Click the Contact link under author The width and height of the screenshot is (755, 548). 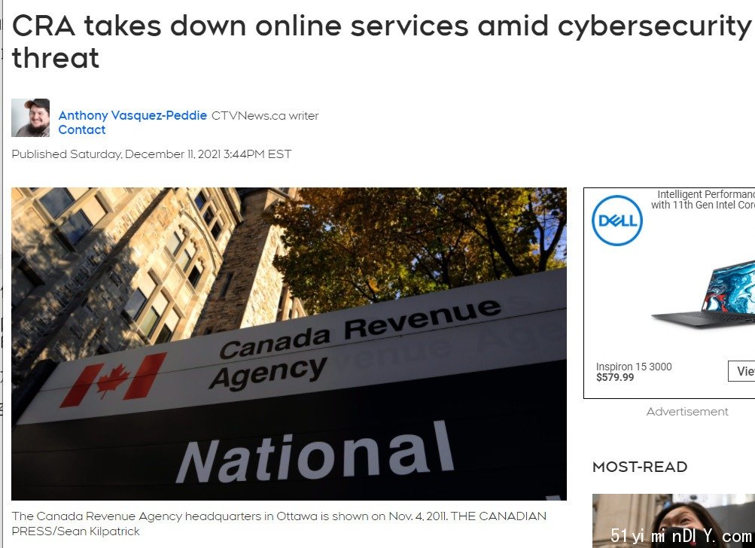click(x=82, y=130)
